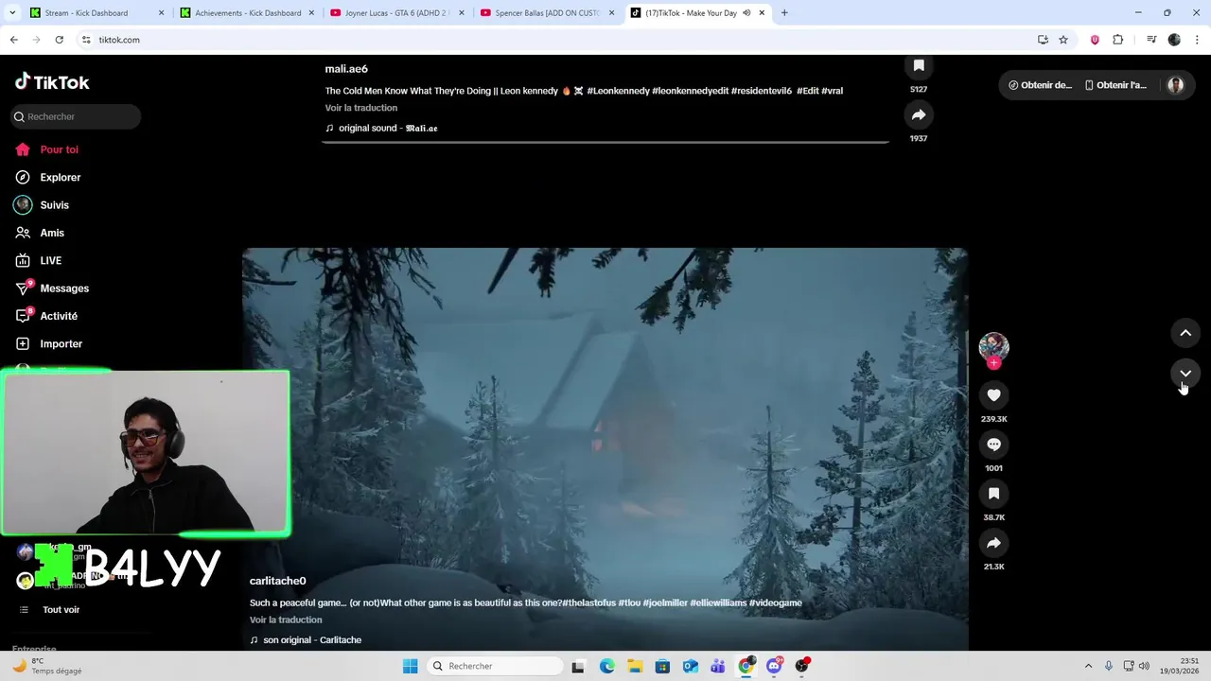Screen dimensions: 1211x681
Task: Open the Pour toi feed
Action: (x=47, y=149)
